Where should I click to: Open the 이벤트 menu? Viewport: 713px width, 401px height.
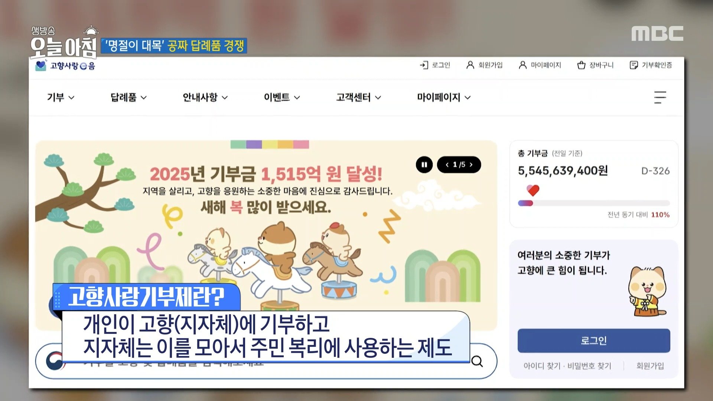click(282, 97)
